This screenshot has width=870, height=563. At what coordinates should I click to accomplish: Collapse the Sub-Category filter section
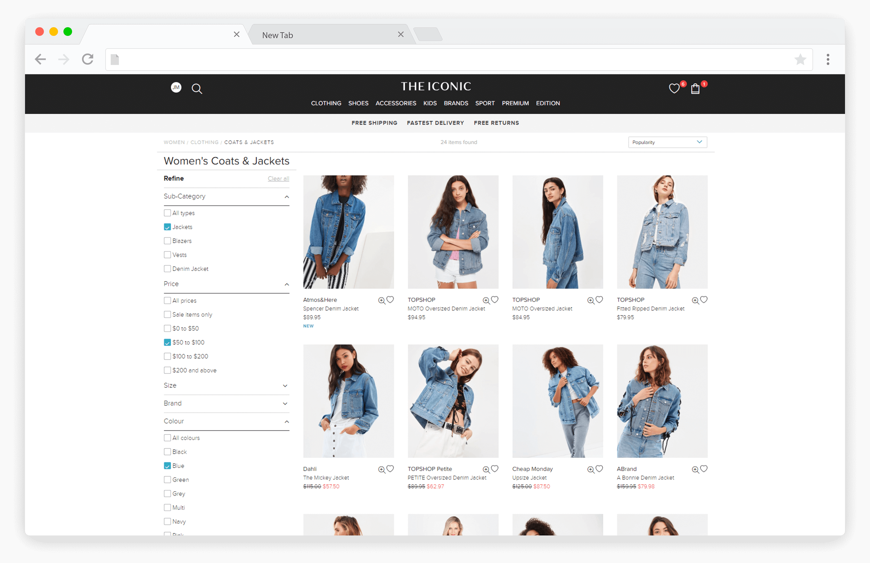pos(287,197)
